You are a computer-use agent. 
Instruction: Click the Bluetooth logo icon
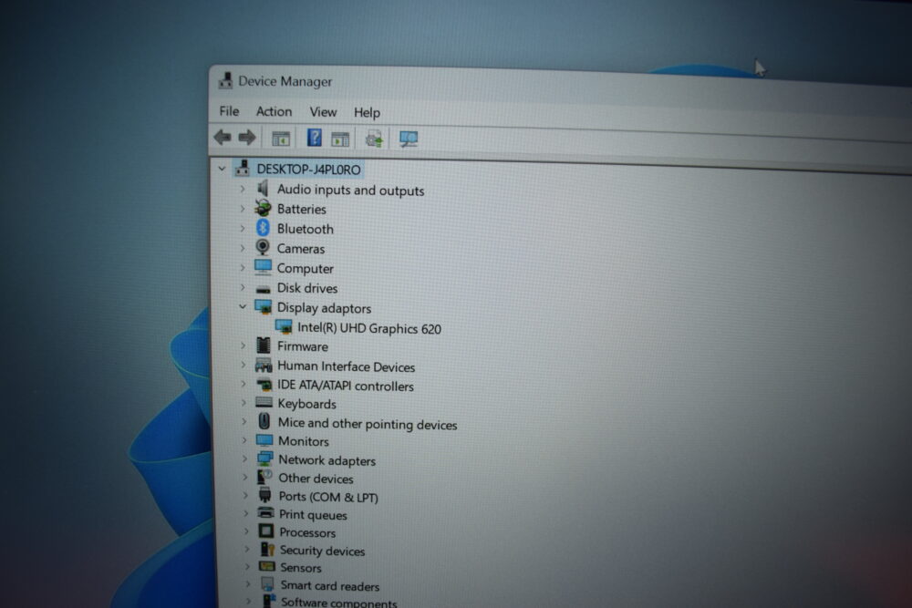point(263,227)
